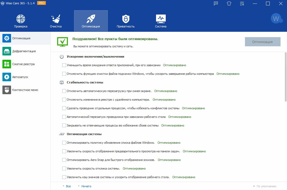
Task: Click the user avatar W icon
Action: pyautogui.click(x=276, y=19)
